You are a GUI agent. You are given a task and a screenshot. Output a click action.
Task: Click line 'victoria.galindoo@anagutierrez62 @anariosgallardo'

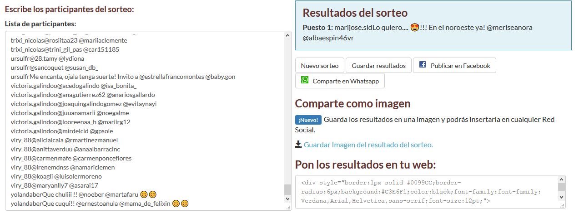(83, 95)
